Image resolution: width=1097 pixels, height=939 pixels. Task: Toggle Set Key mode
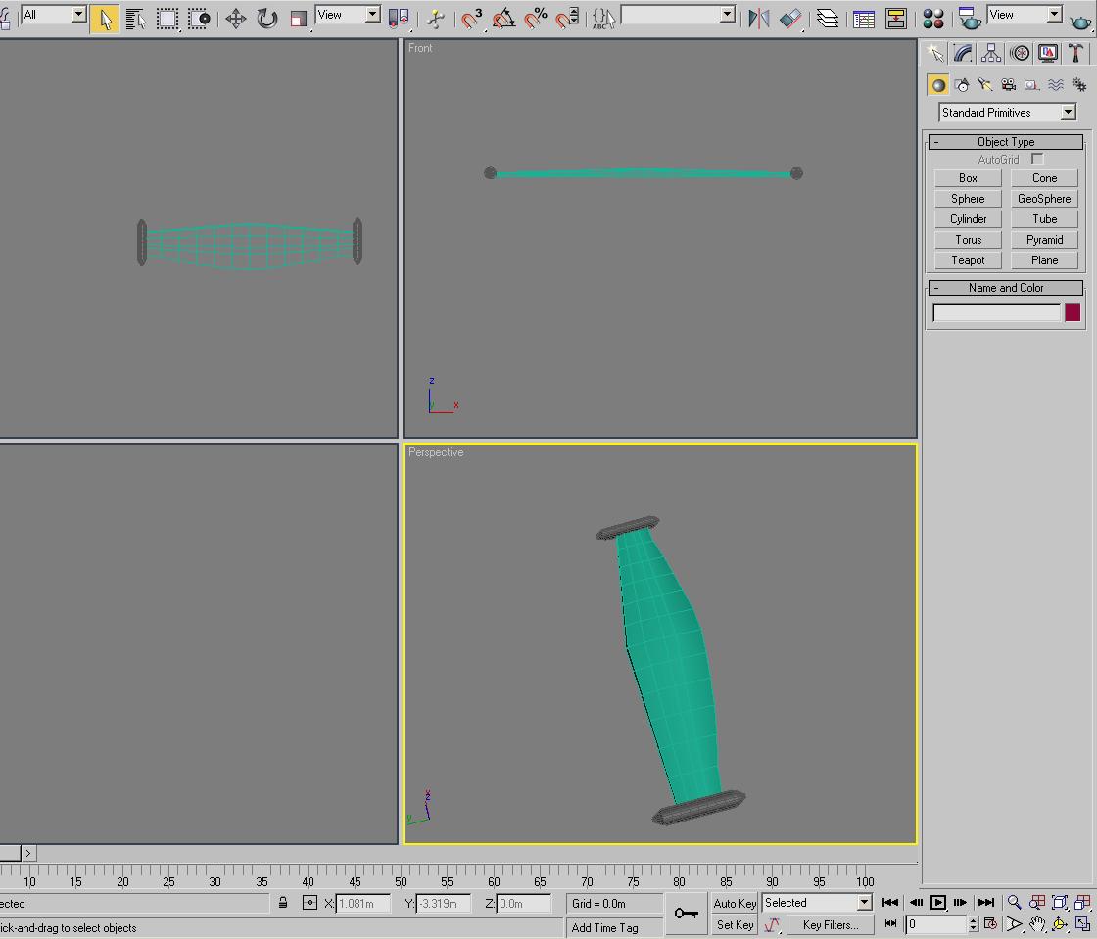coord(734,925)
